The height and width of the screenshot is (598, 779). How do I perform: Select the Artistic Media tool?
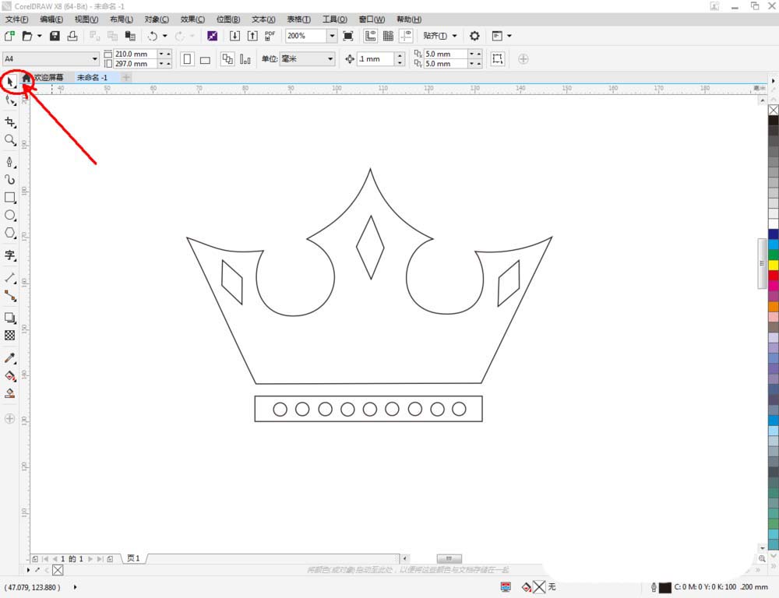(x=10, y=179)
